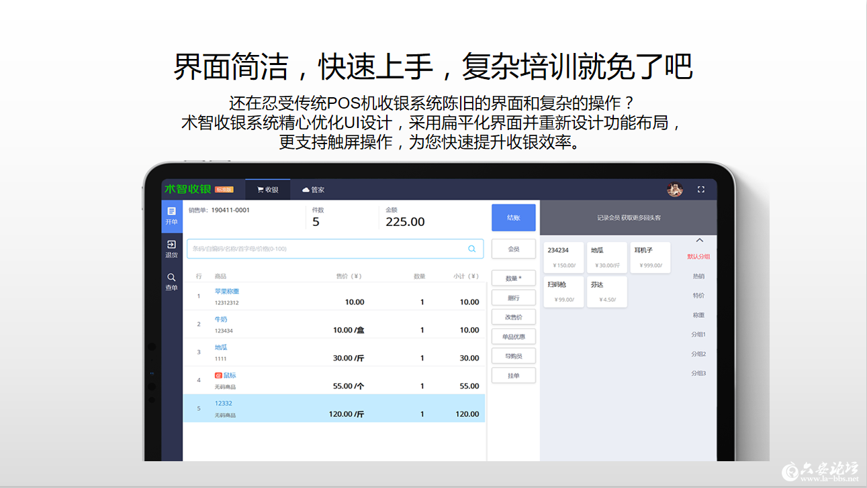The width and height of the screenshot is (867, 488).
Task: Select the 芬达 product card
Action: pos(606,291)
